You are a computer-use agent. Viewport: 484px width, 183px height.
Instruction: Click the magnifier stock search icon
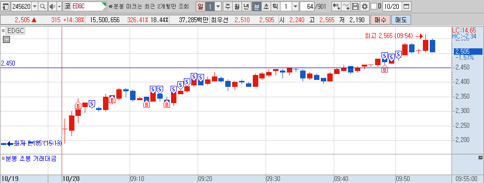pos(43,6)
